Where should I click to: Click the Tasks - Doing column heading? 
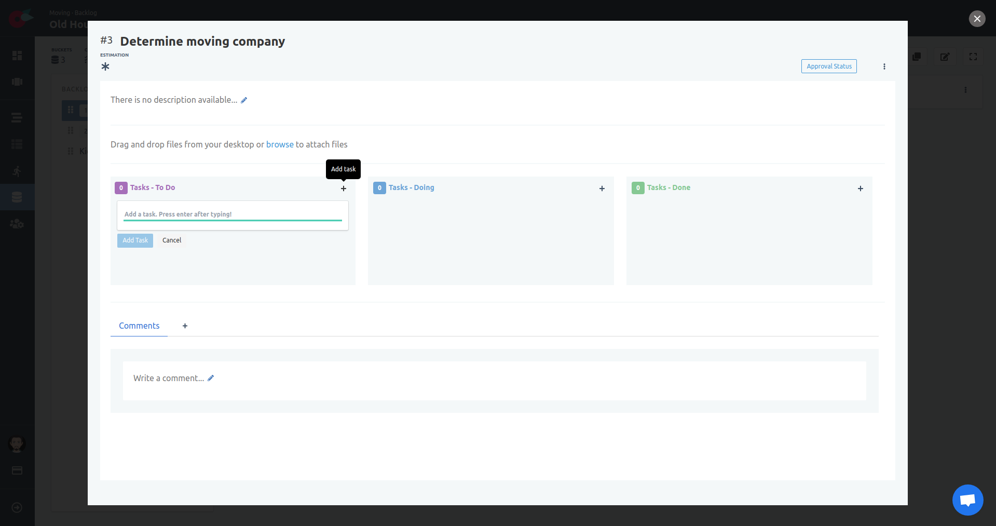point(411,187)
